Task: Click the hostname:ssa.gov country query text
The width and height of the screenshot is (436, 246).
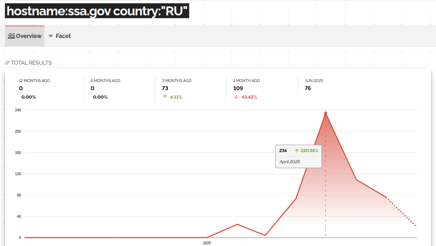Action: coord(97,12)
